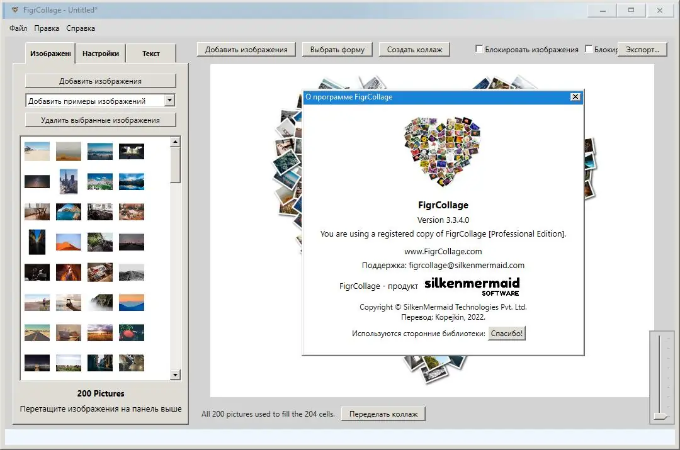The height and width of the screenshot is (450, 680).
Task: Toggle the partially hidden Блокир checkbox
Action: (x=589, y=49)
